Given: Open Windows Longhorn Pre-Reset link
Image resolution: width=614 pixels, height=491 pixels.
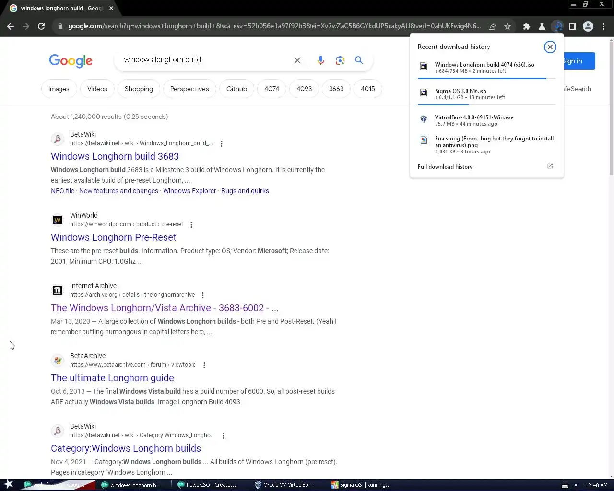Looking at the screenshot, I should 114,237.
